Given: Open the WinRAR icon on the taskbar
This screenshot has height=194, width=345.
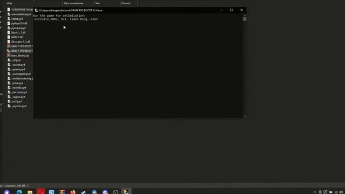Looking at the screenshot, I should 62,192.
